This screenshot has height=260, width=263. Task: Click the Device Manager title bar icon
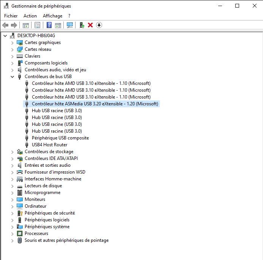coord(6,6)
